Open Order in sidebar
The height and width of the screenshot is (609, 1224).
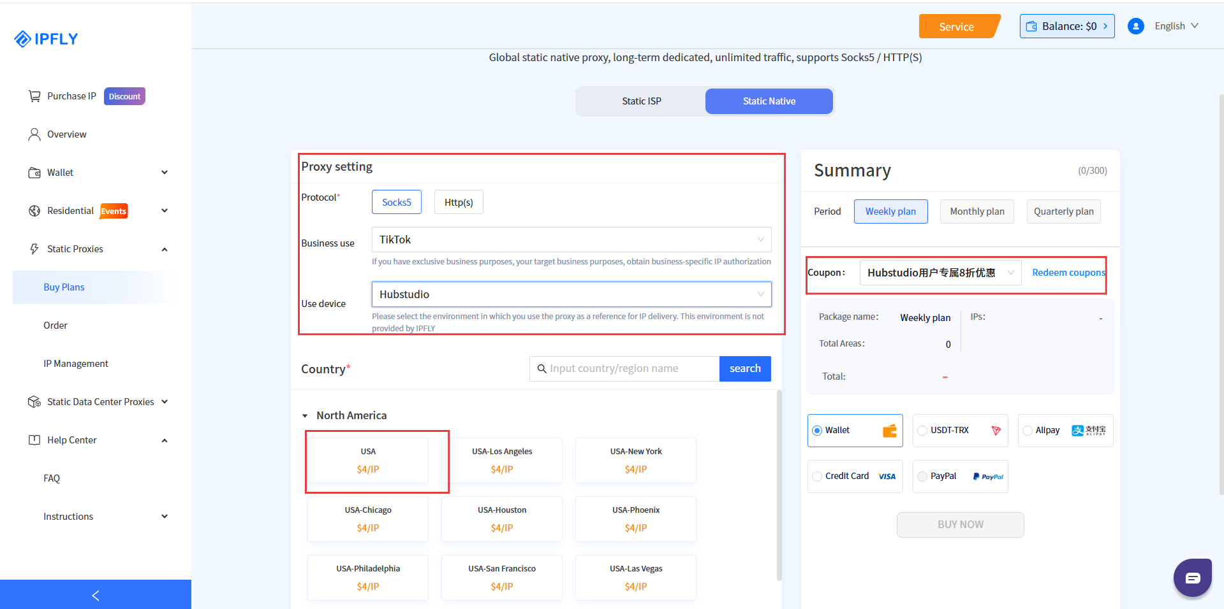(55, 326)
